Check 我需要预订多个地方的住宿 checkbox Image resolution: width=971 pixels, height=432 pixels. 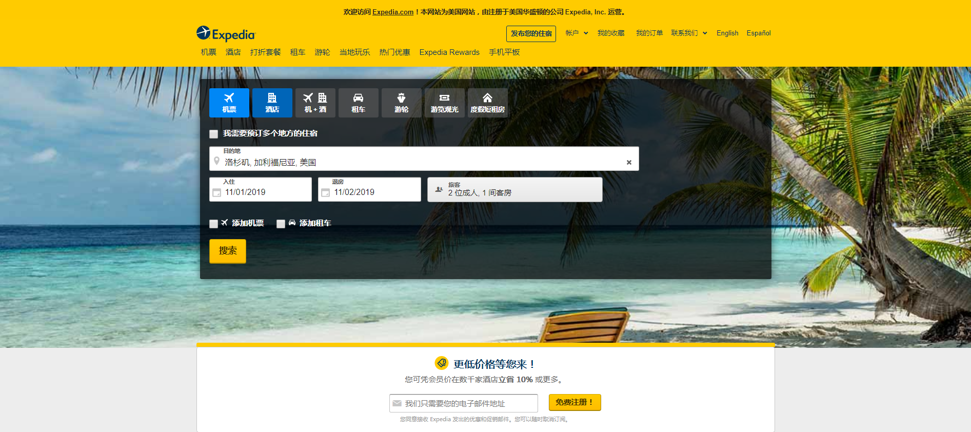pos(214,134)
